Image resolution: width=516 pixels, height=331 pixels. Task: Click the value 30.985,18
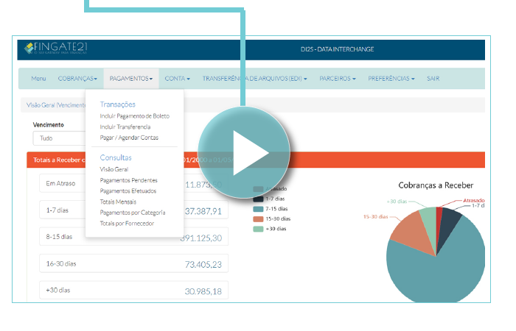click(203, 291)
